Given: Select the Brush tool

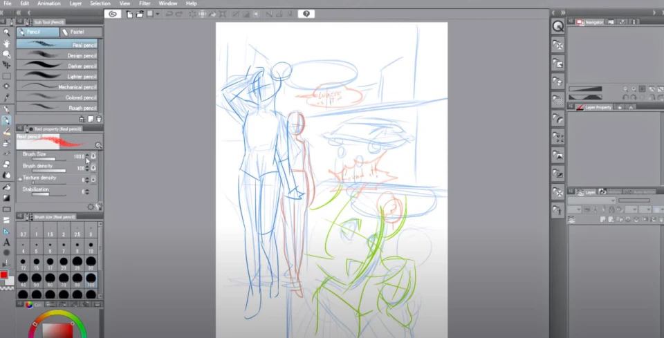Looking at the screenshot, I should click(6, 131).
